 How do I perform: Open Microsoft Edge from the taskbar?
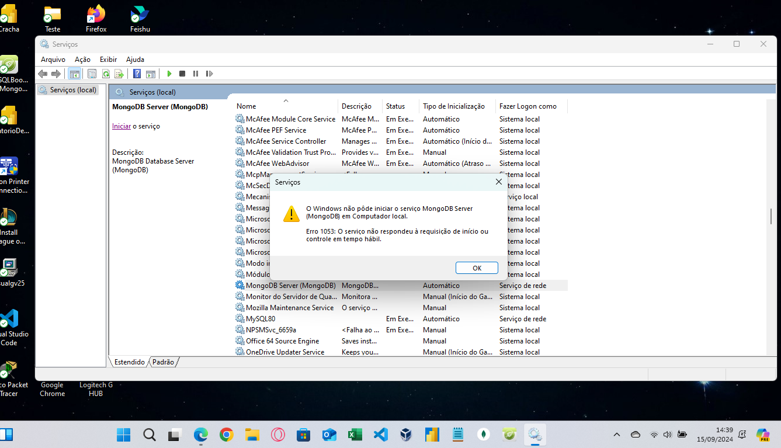click(200, 435)
